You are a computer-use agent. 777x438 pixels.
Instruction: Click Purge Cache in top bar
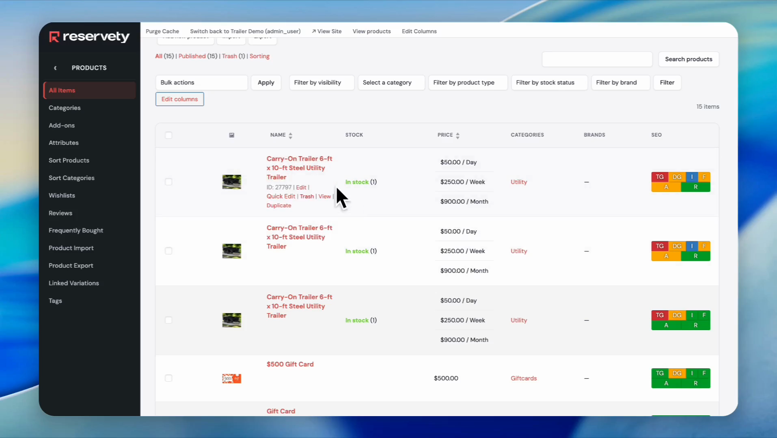162,31
